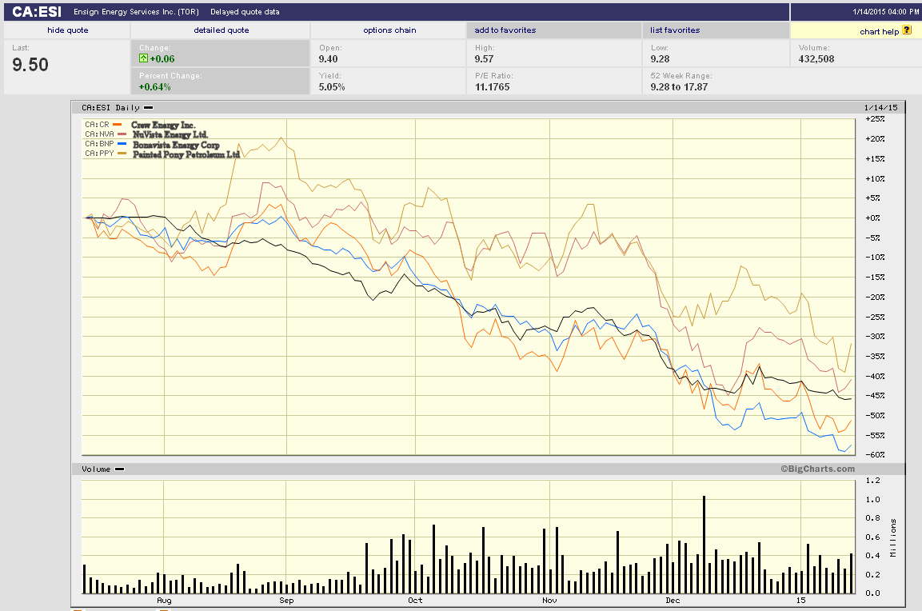The width and height of the screenshot is (922, 611).
Task: Open the hide quote link
Action: [68, 30]
